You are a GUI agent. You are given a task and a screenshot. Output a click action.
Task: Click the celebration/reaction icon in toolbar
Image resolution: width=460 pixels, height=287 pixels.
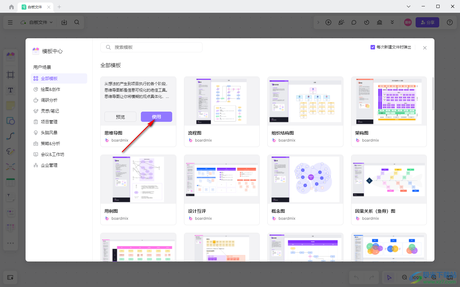tap(341, 22)
